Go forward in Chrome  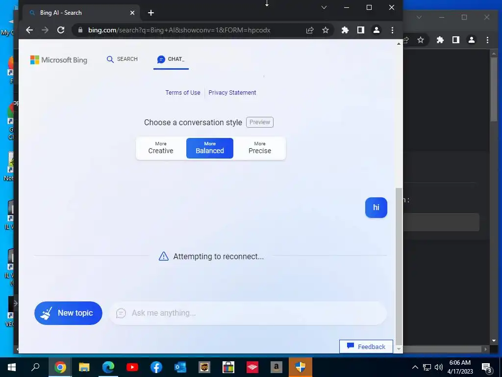(45, 30)
